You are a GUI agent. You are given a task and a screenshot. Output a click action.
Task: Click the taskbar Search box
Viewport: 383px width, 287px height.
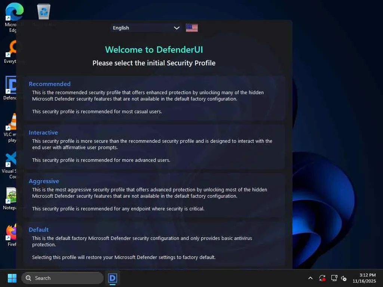coord(62,278)
